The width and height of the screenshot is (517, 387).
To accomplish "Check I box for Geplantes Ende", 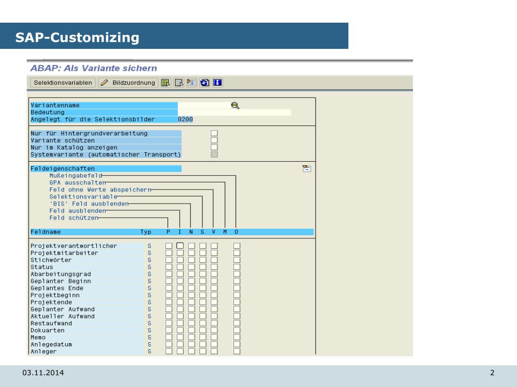I will pos(180,288).
